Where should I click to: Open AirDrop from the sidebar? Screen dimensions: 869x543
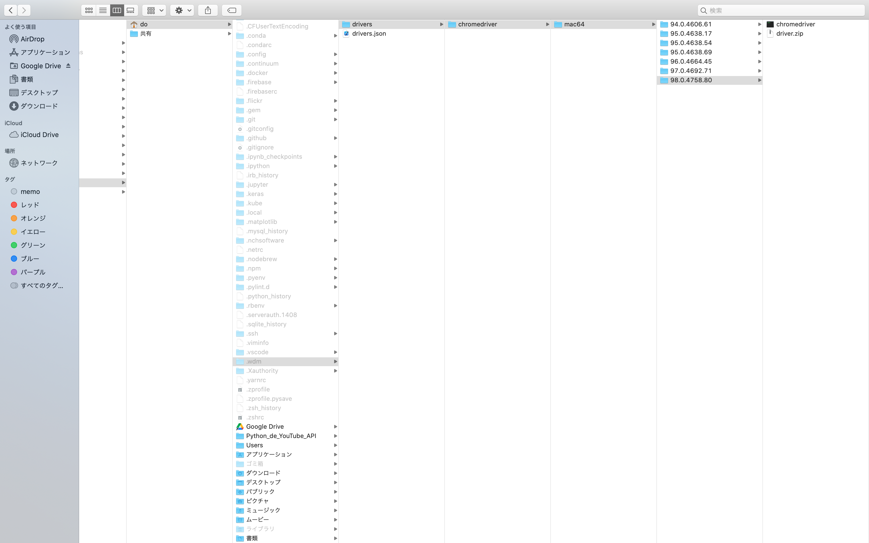click(32, 39)
